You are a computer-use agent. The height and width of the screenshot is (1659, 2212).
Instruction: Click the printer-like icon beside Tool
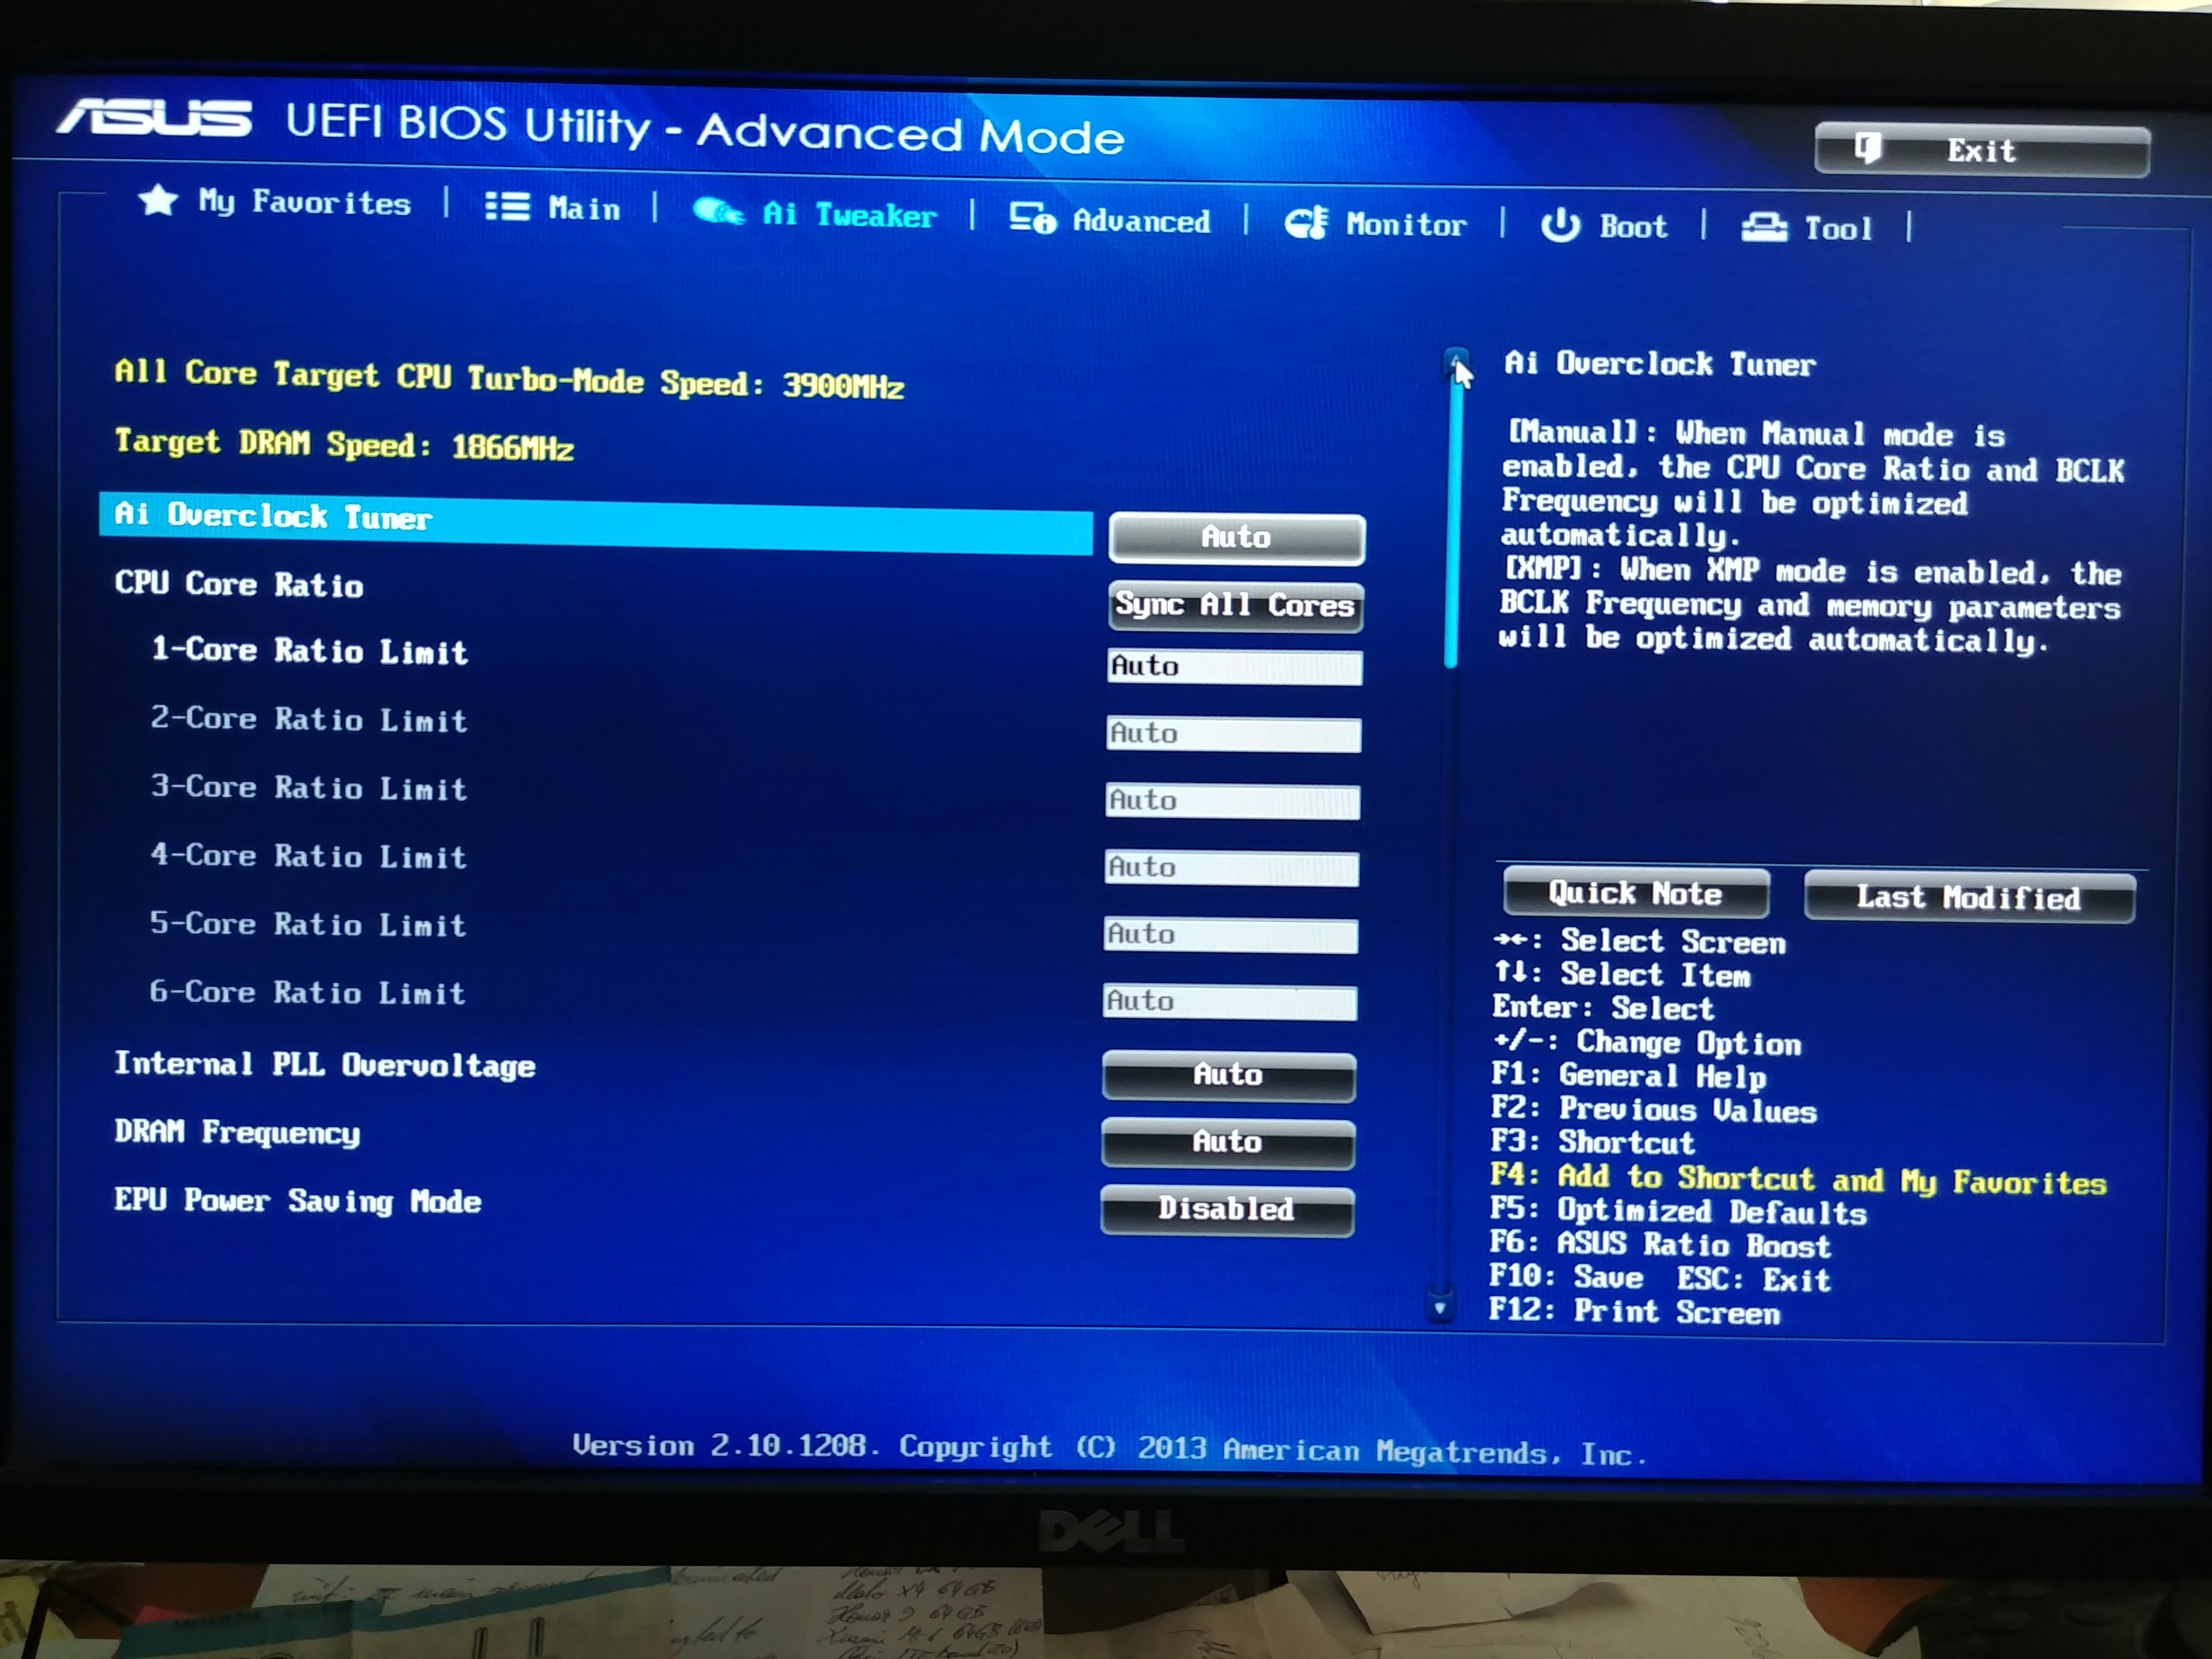tap(1764, 228)
